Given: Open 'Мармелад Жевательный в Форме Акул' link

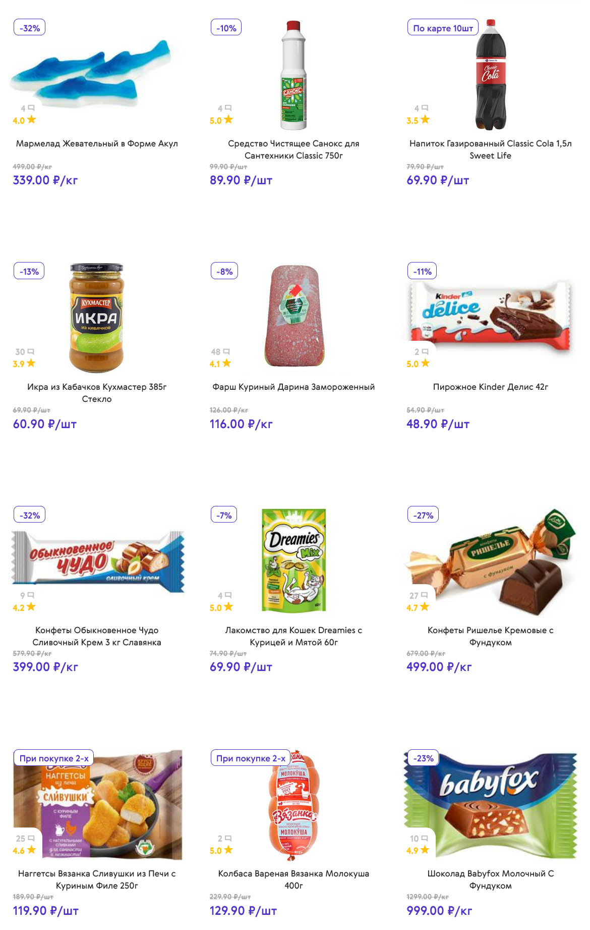Looking at the screenshot, I should (x=97, y=143).
